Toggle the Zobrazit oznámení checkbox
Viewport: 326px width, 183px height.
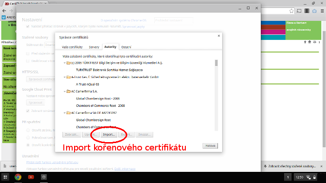pyautogui.click(x=27, y=111)
